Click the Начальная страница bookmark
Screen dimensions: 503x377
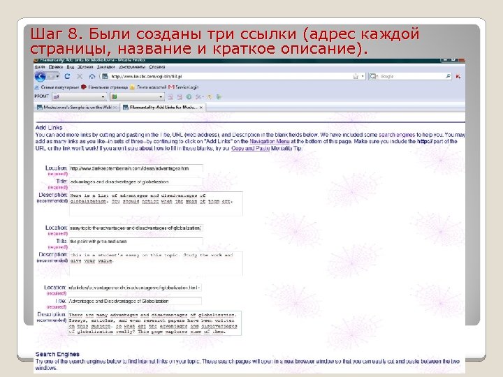tap(104, 87)
